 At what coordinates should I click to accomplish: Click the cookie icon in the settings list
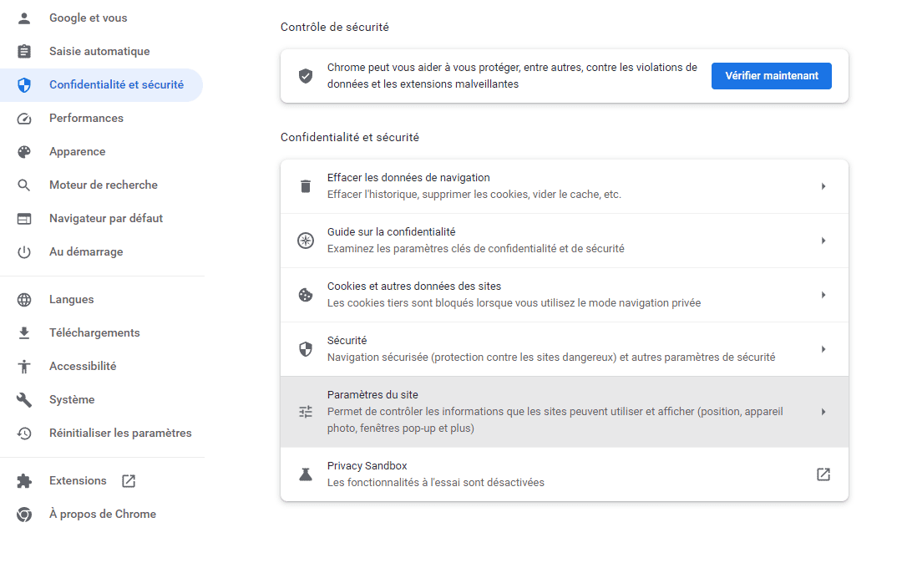(x=306, y=295)
